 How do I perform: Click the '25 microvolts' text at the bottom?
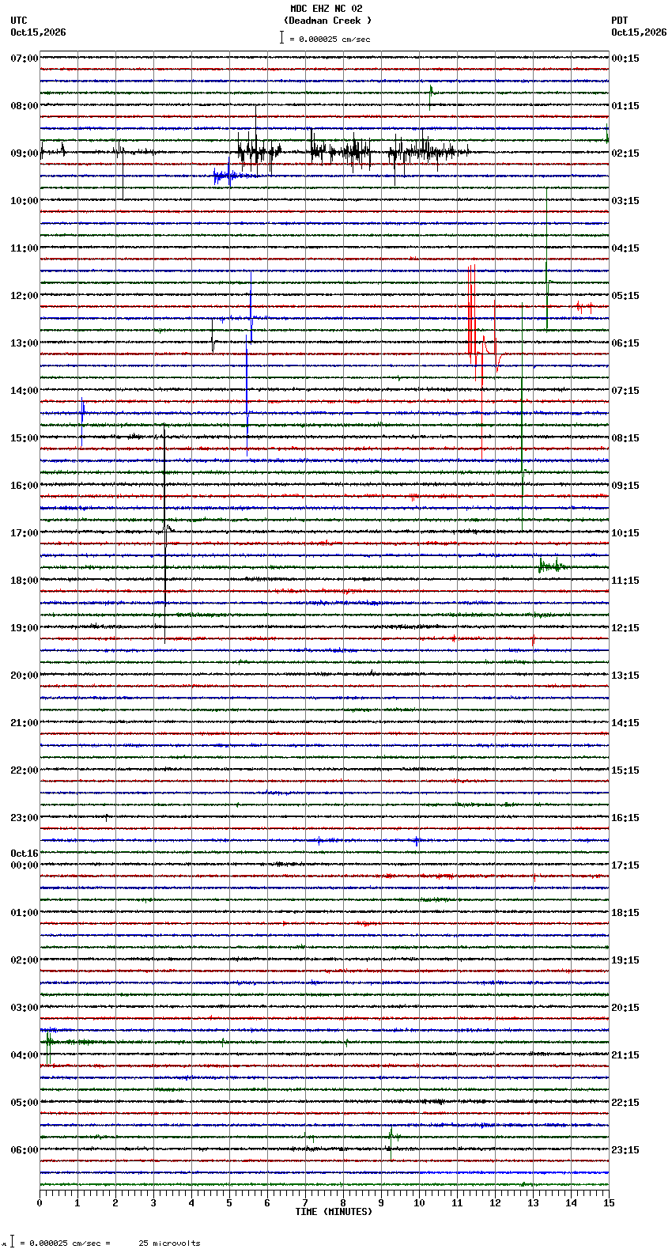(x=169, y=1244)
